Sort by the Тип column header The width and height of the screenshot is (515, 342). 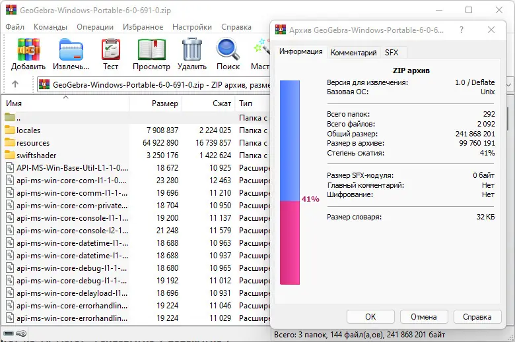point(252,103)
